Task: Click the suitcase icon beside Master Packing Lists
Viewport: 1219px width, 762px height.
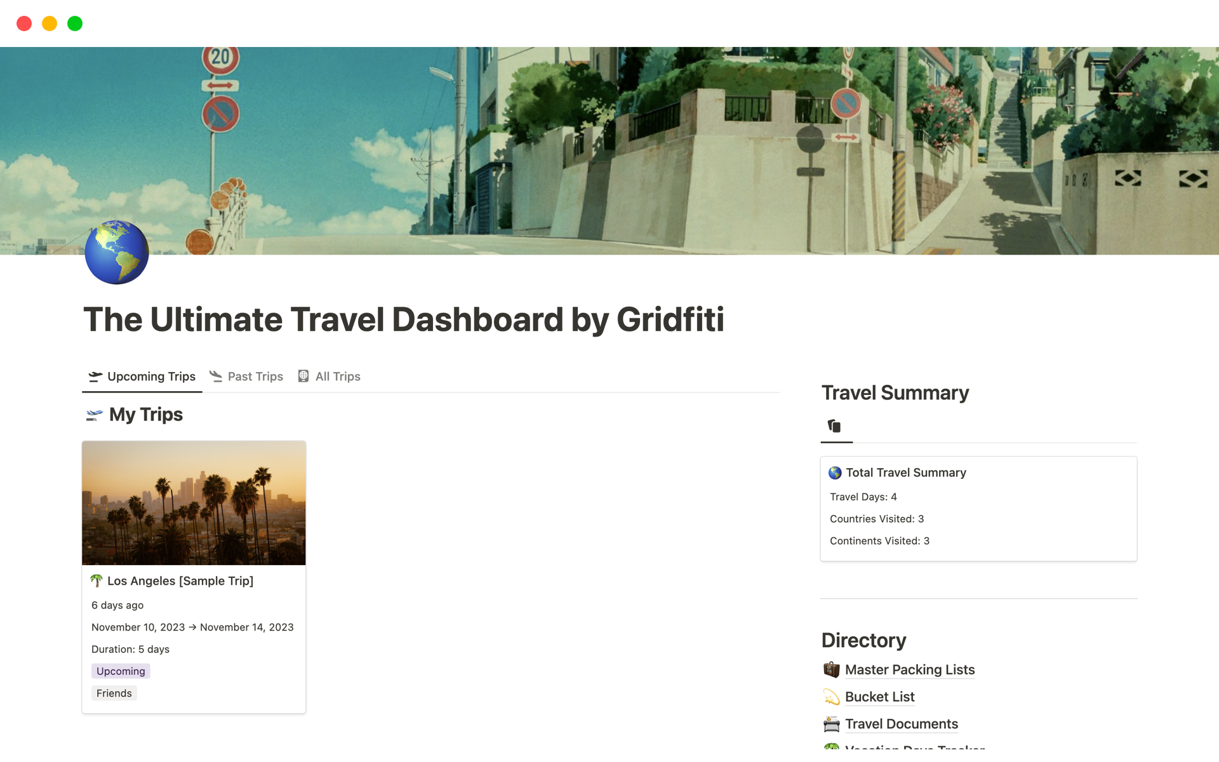Action: tap(831, 670)
